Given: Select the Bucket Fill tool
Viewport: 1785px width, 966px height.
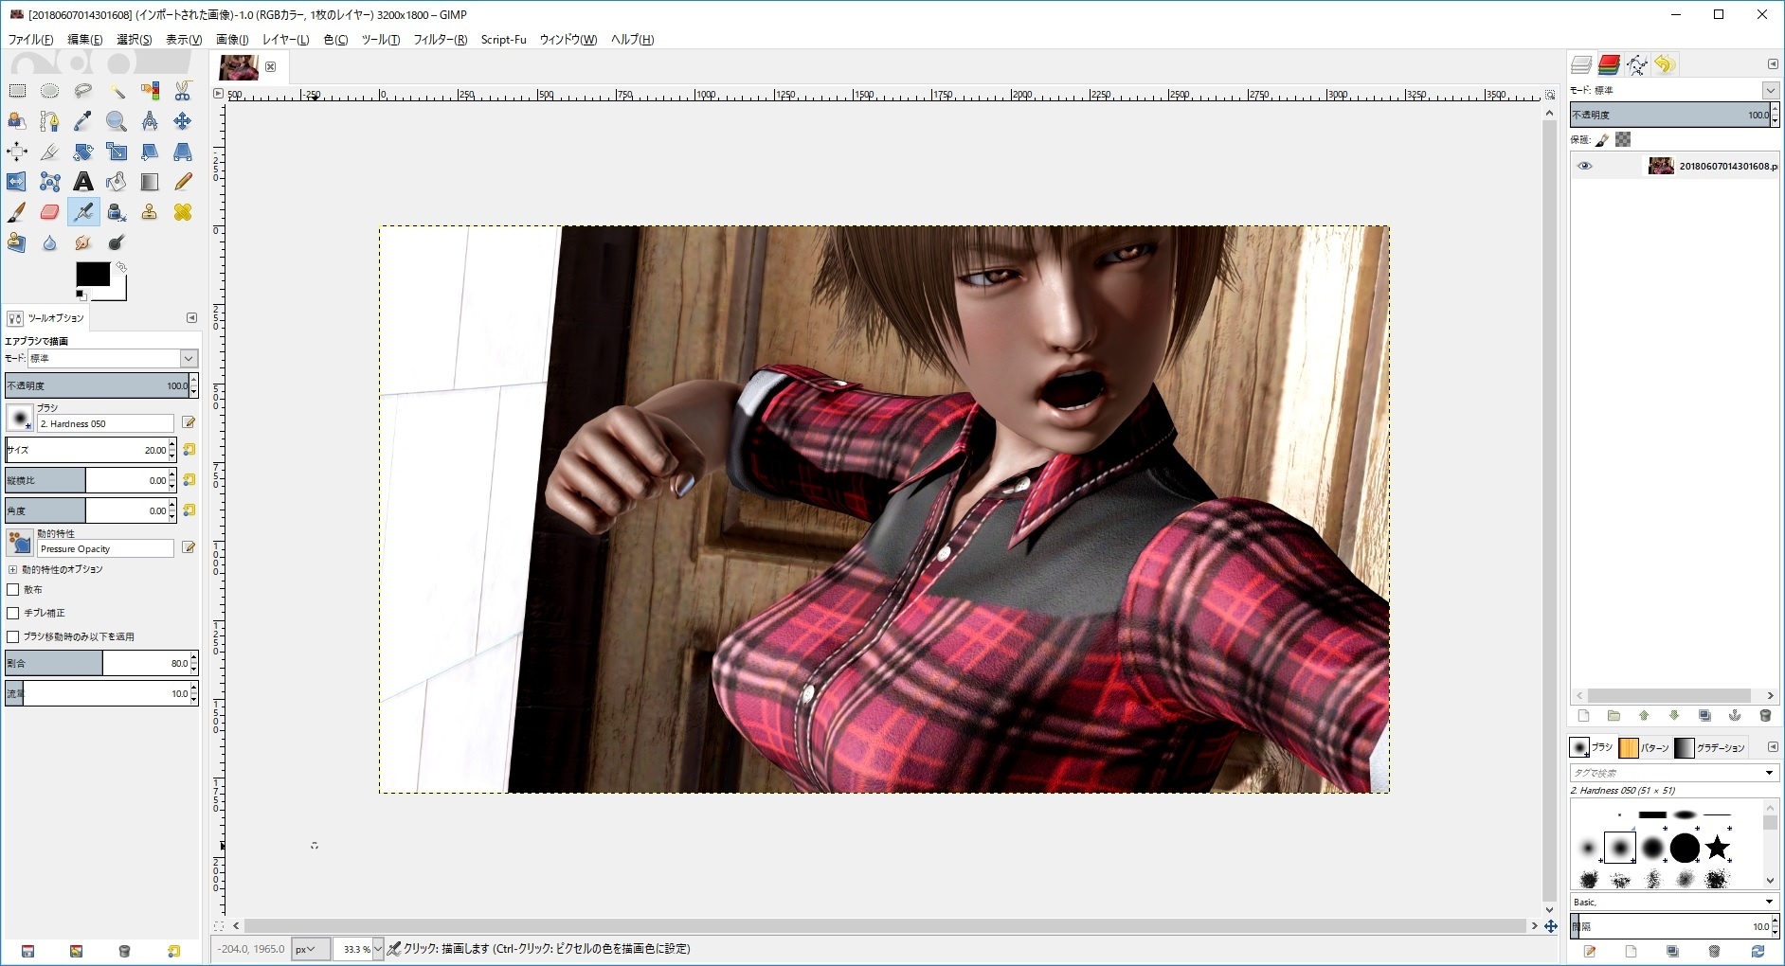Looking at the screenshot, I should 117,182.
